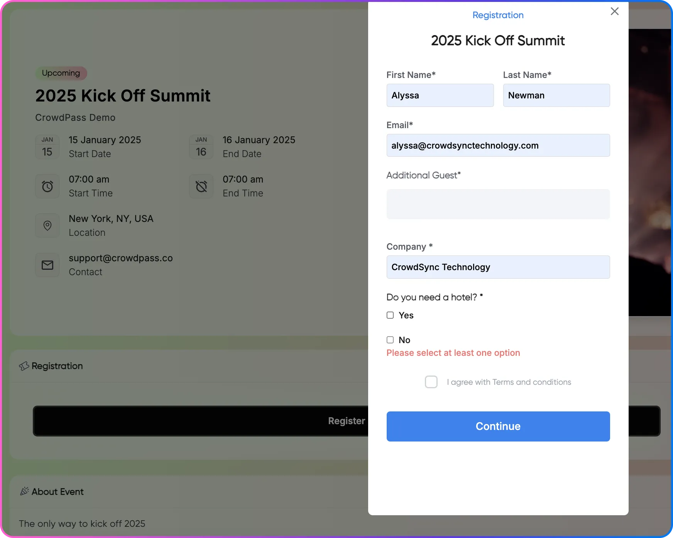This screenshot has width=673, height=538.
Task: Close the registration modal
Action: [x=614, y=11]
